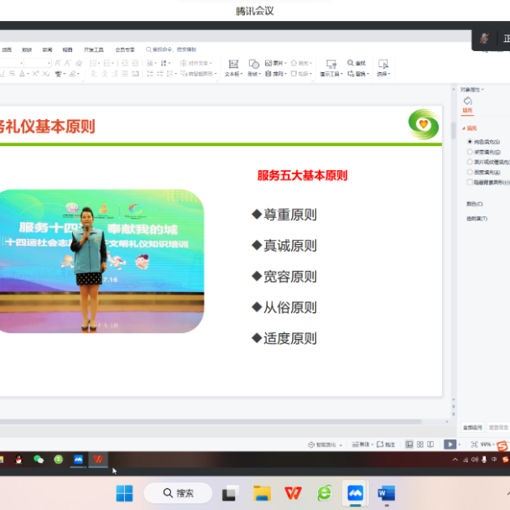Click the WeChat icon in shared taskbar

point(38,460)
